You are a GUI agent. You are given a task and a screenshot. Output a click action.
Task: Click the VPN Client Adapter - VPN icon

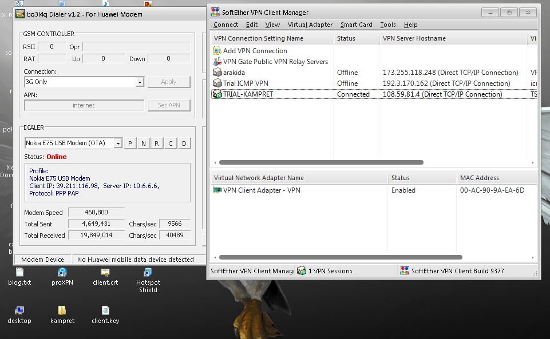pos(217,190)
